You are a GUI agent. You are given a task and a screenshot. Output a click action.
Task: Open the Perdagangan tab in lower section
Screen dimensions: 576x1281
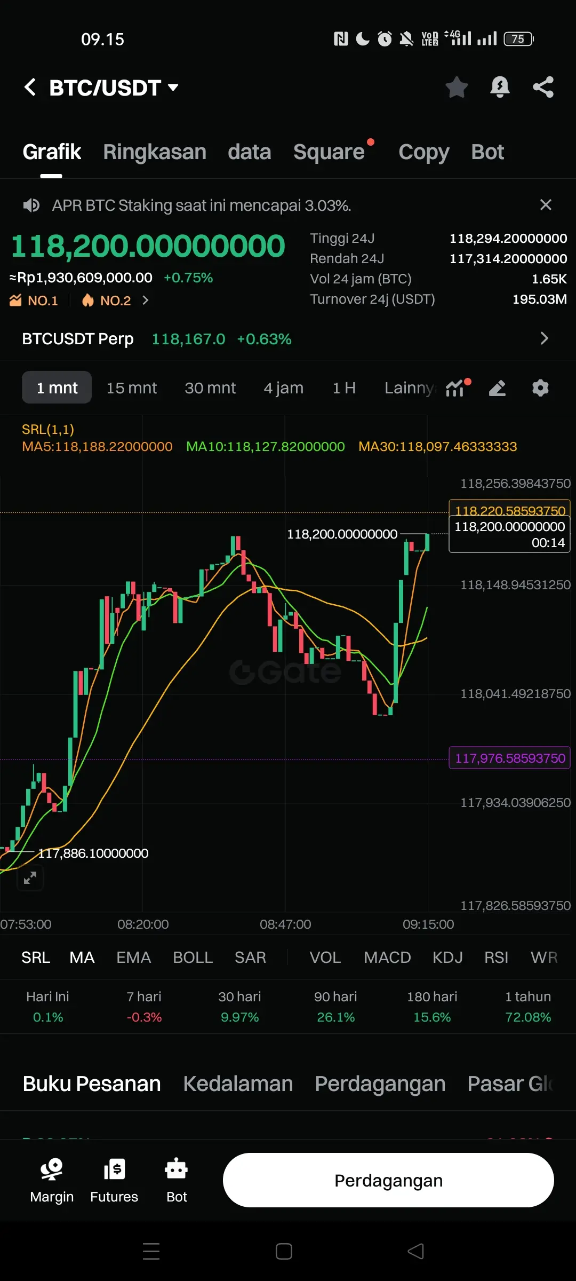[380, 1084]
